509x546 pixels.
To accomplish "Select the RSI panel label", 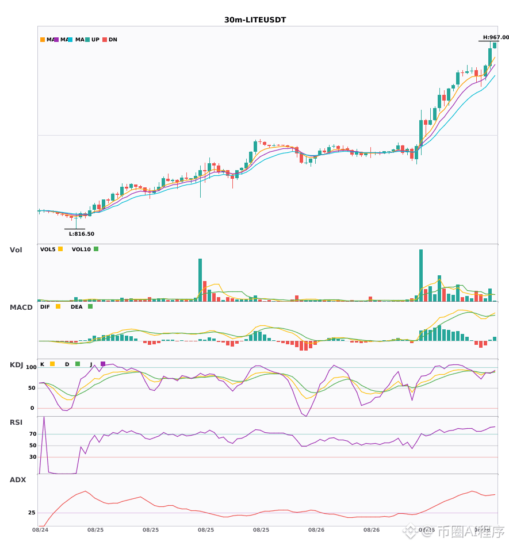I will click(16, 422).
